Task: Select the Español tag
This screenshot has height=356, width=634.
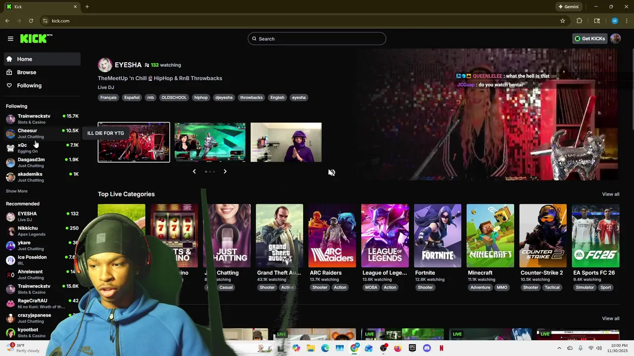Action: click(132, 97)
